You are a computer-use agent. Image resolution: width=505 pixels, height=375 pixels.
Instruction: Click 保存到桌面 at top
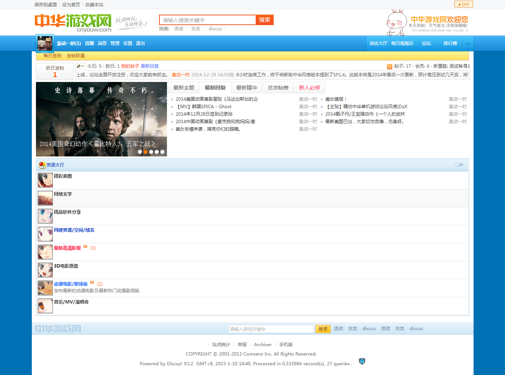(46, 5)
